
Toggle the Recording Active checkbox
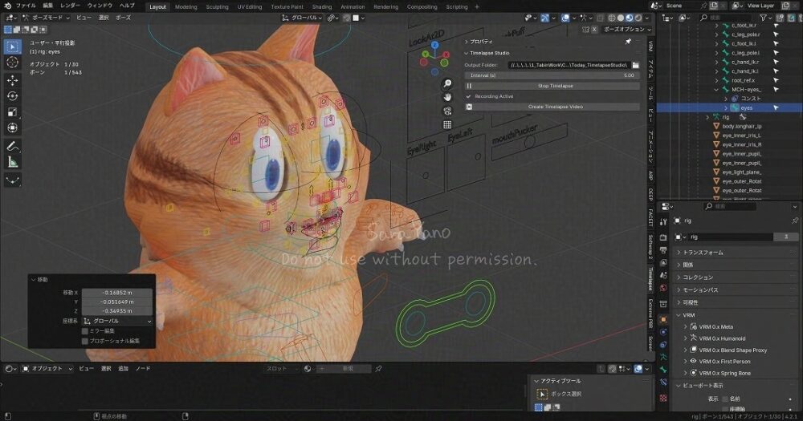coord(469,96)
